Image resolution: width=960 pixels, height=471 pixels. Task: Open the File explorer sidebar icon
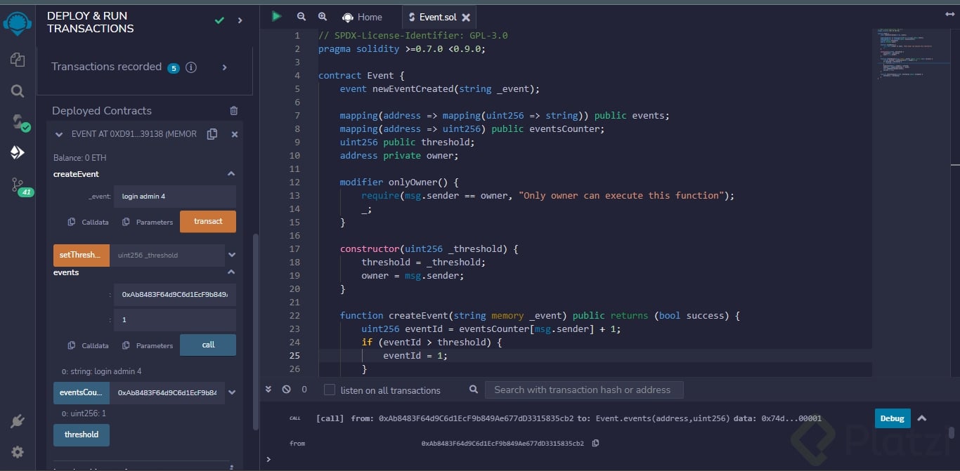tap(18, 60)
